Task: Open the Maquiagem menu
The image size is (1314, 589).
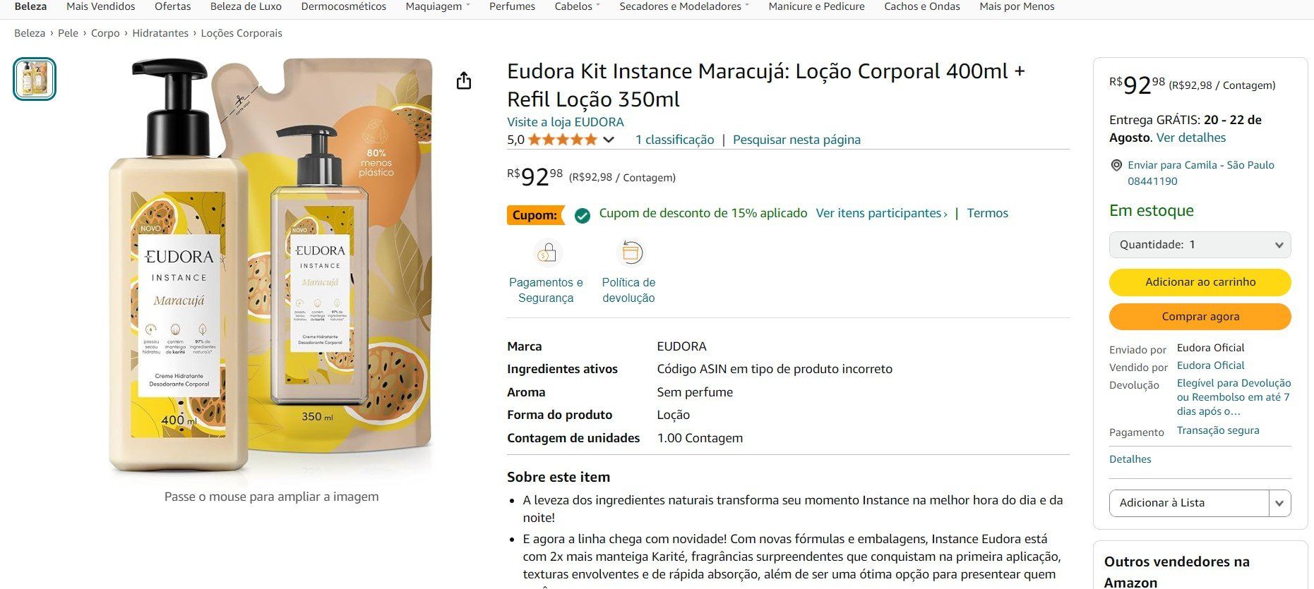Action: (437, 6)
